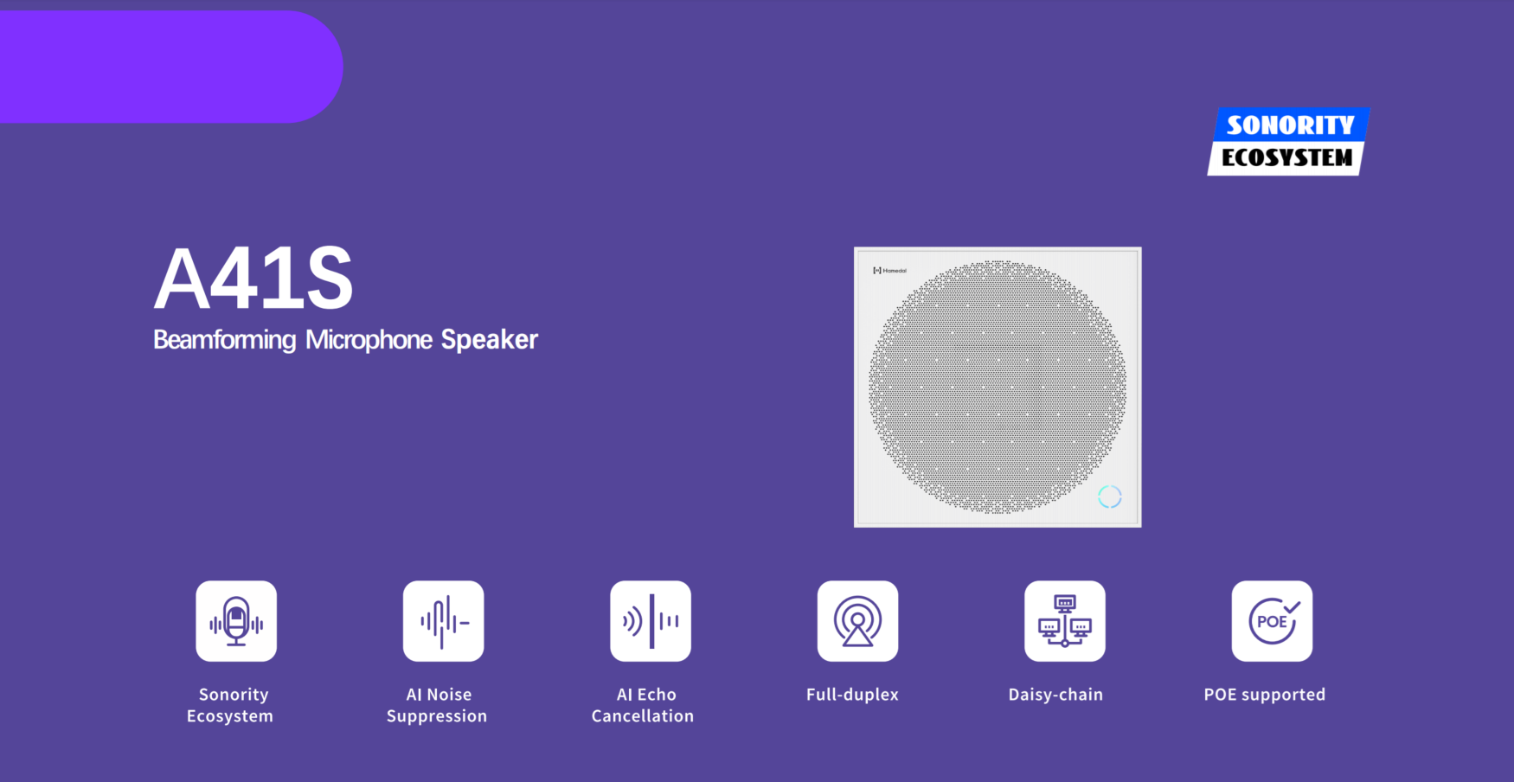This screenshot has height=782, width=1514.
Task: Click the AI Echo Cancellation icon
Action: (x=651, y=621)
